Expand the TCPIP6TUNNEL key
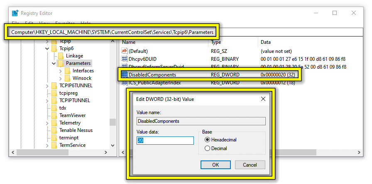This screenshot has height=184, width=372. tap(47, 86)
